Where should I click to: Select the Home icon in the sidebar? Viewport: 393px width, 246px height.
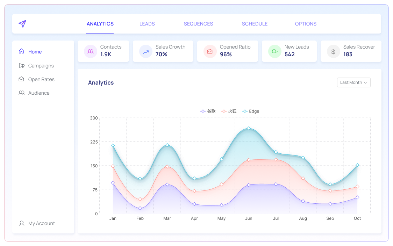[21, 51]
